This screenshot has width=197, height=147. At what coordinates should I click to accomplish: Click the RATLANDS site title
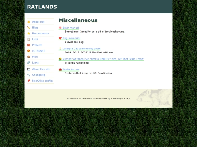click(42, 7)
